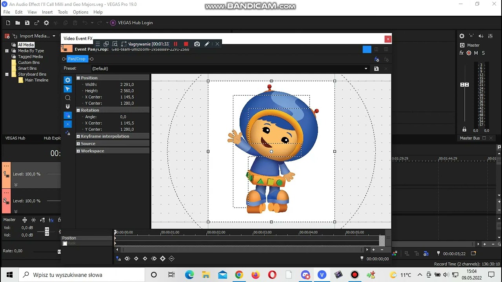Open the Master Bus fx button
The image size is (502, 282).
462,53
